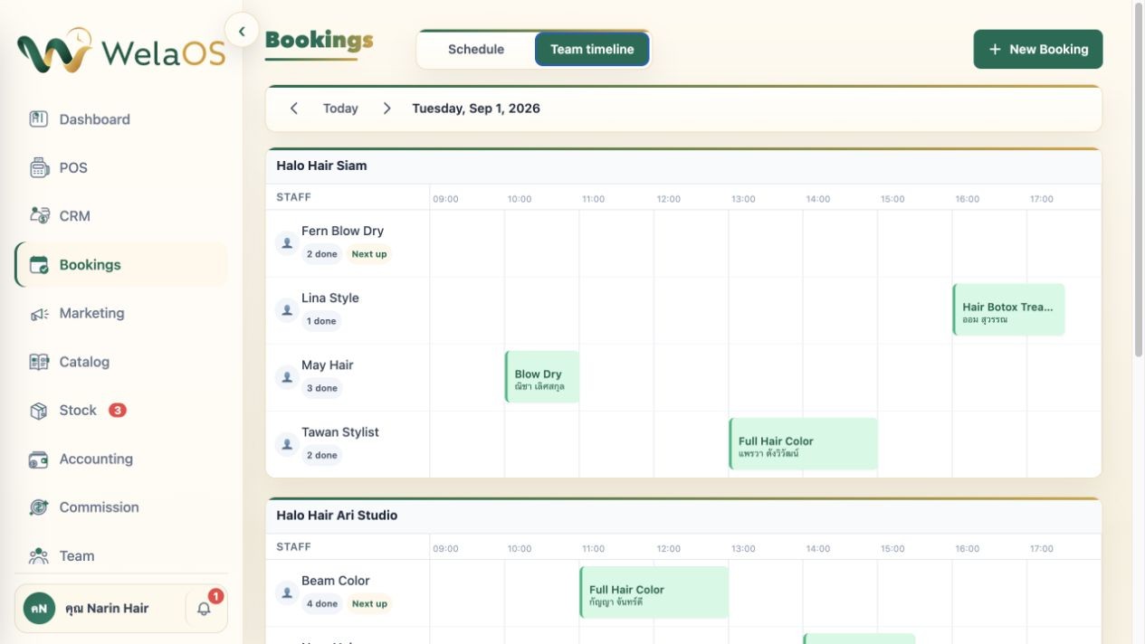This screenshot has height=644, width=1145.
Task: Select the Team timeline tab
Action: [592, 49]
